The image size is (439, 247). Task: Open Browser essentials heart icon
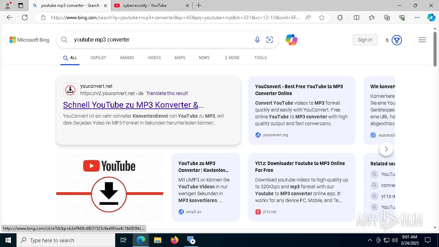click(402, 17)
